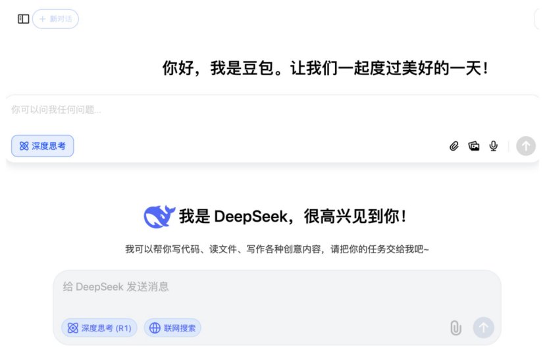Start voice input with the microphone icon
The image size is (545, 363).
pos(494,146)
